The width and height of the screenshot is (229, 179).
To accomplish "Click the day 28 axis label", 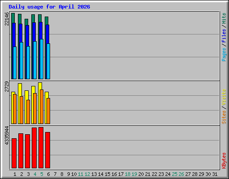I will pos(195,174).
